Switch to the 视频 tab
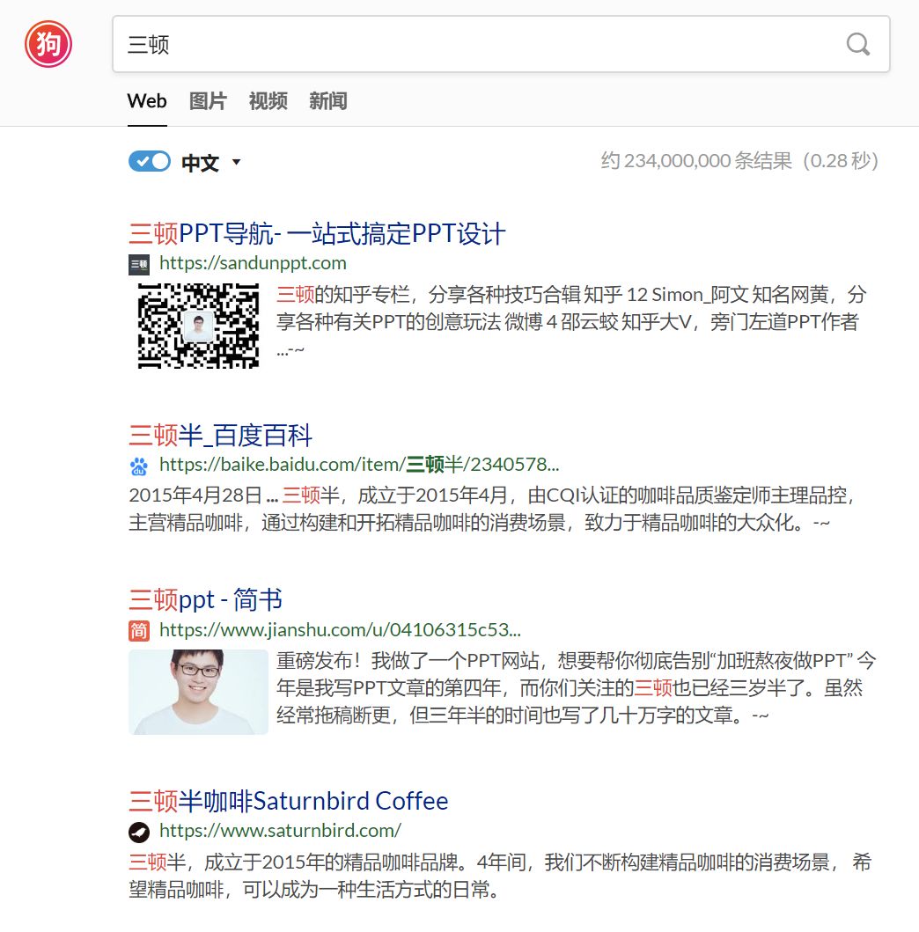Viewport: 919px width, 932px height. (268, 101)
